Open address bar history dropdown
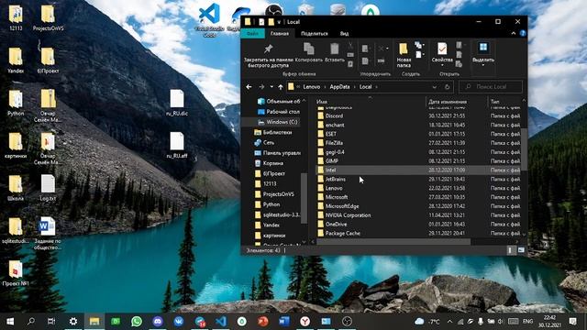The width and height of the screenshot is (587, 330). pyautogui.click(x=434, y=87)
